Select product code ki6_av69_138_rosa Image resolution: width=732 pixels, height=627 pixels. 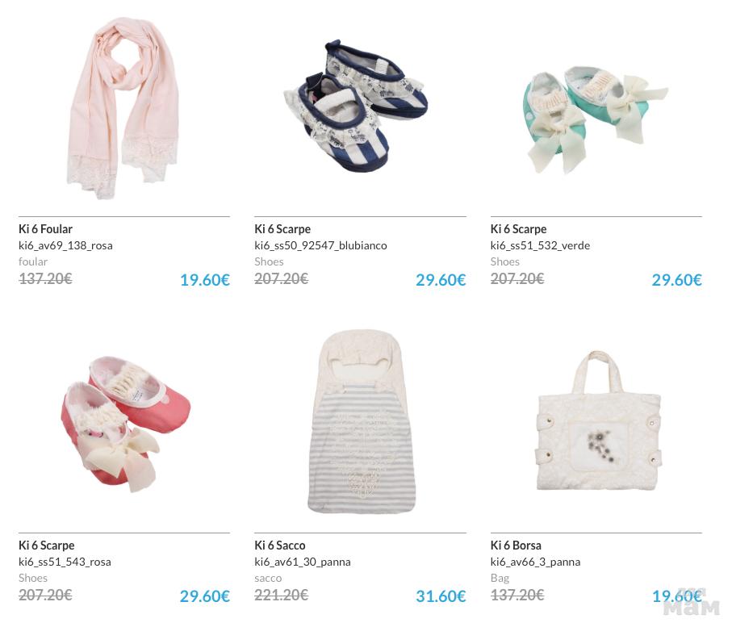(x=65, y=245)
